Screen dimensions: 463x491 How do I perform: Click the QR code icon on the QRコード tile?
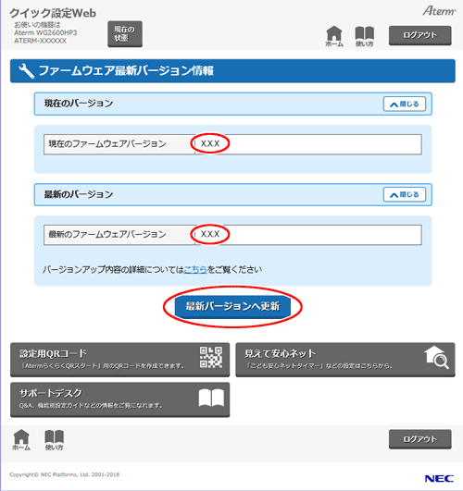[x=211, y=357]
